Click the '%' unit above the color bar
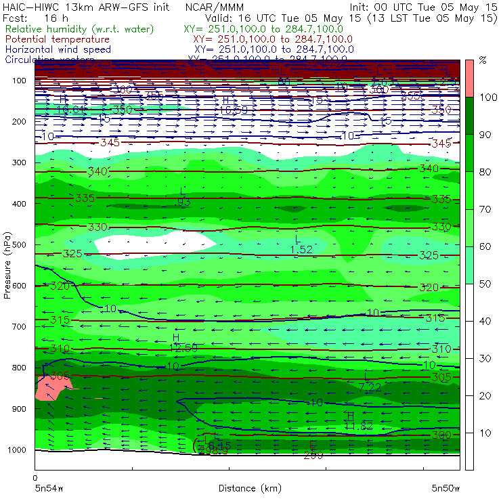This screenshot has width=501, height=501. tap(483, 60)
